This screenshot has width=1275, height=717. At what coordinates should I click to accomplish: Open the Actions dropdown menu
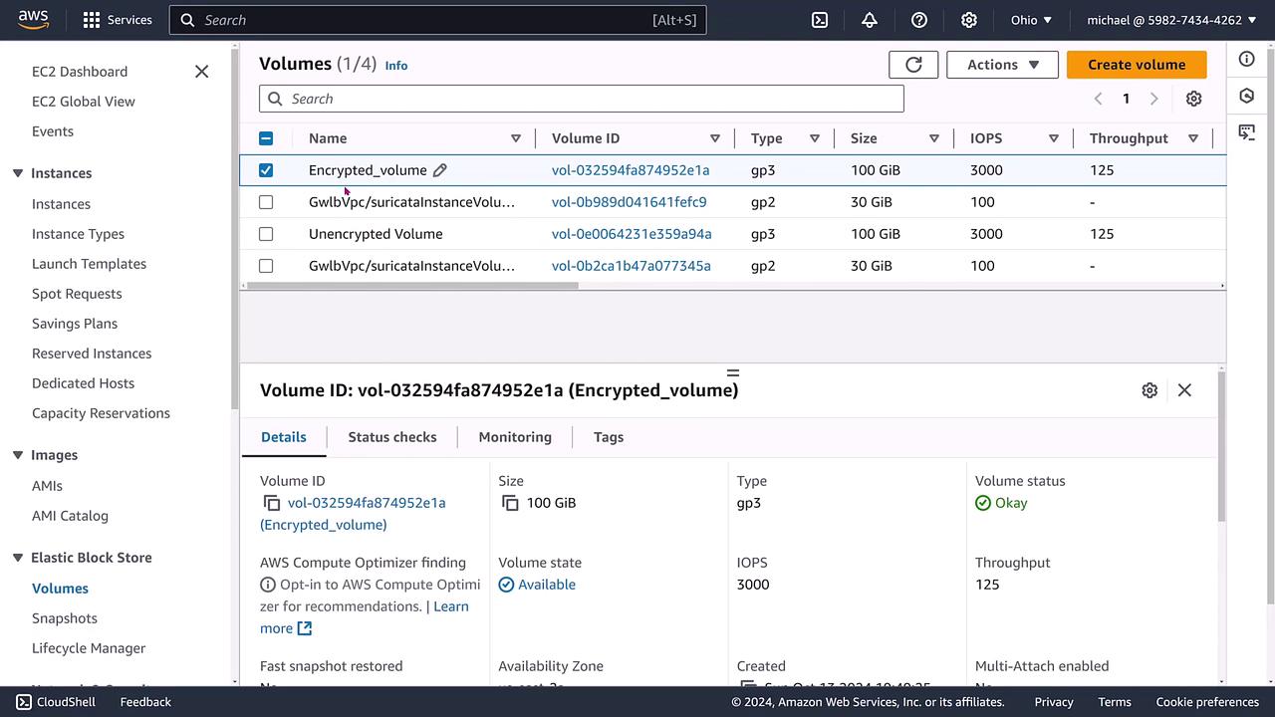pyautogui.click(x=1002, y=65)
